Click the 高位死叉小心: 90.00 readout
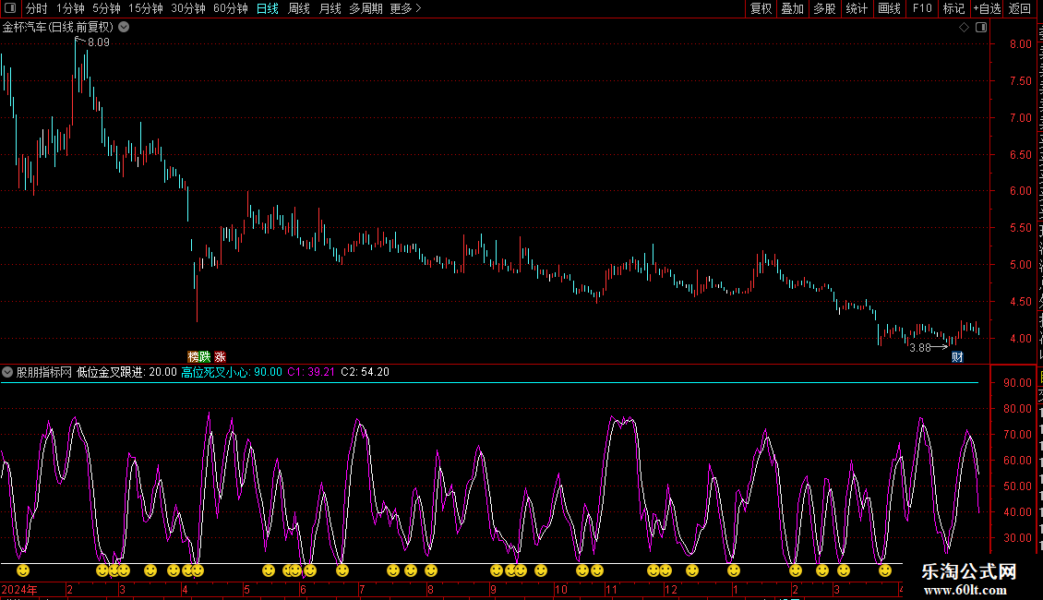The width and height of the screenshot is (1043, 600). [232, 373]
